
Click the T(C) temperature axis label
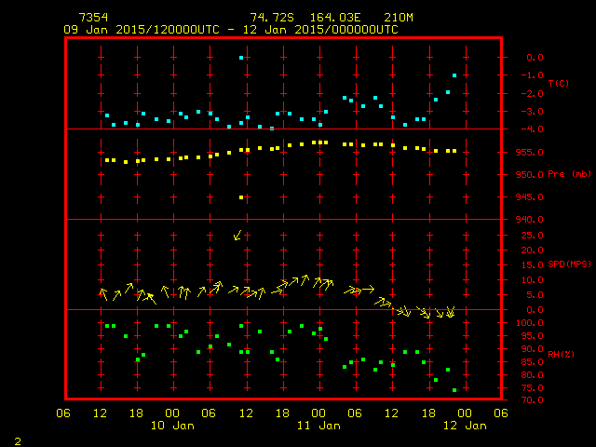(x=559, y=83)
